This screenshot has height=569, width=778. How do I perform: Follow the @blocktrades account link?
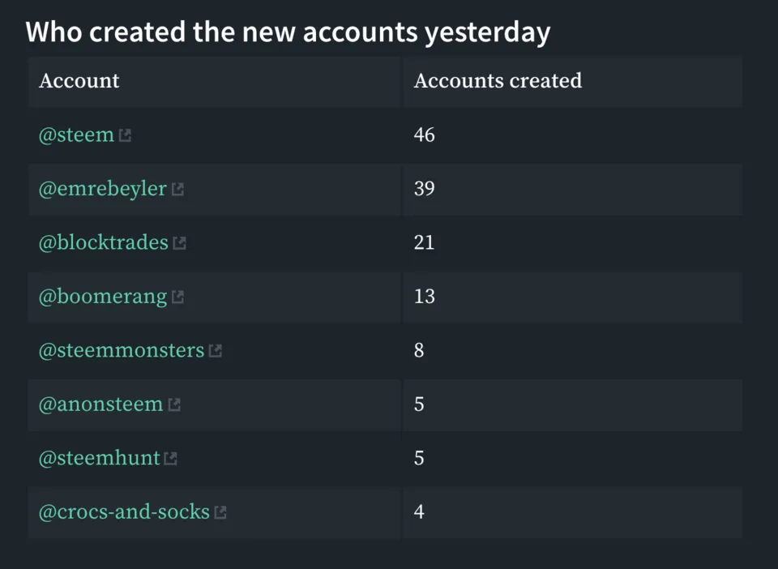click(104, 242)
